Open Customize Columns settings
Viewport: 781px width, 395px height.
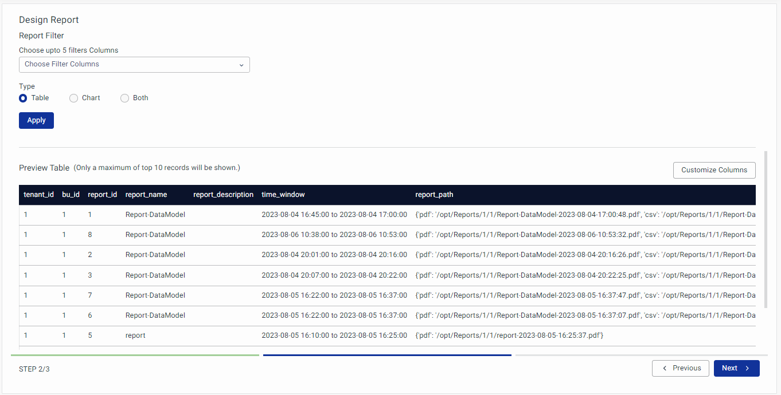click(714, 170)
